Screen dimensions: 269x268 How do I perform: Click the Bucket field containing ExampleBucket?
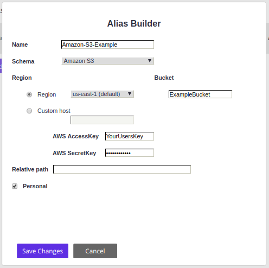click(200, 94)
